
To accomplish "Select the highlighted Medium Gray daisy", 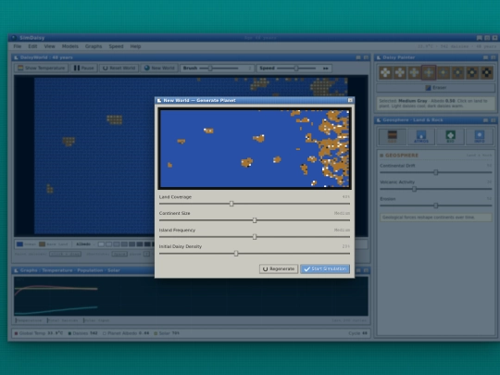I will [429, 73].
